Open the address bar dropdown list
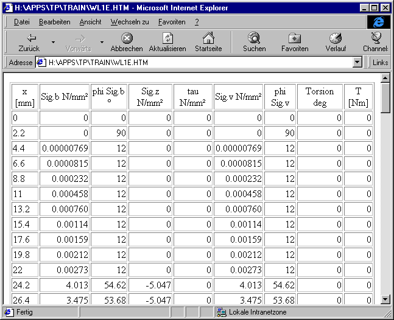Screen dimensions: 394x320 tap(357, 63)
